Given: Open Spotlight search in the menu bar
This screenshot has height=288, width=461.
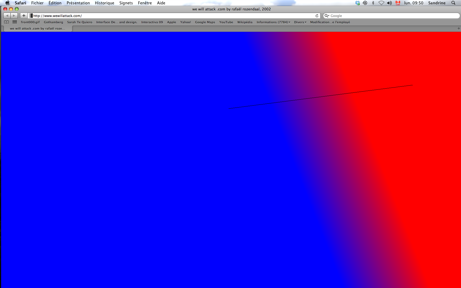Looking at the screenshot, I should 453,3.
